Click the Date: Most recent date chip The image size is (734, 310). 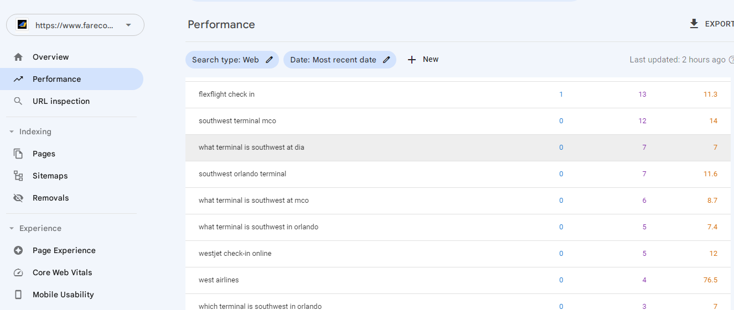340,60
